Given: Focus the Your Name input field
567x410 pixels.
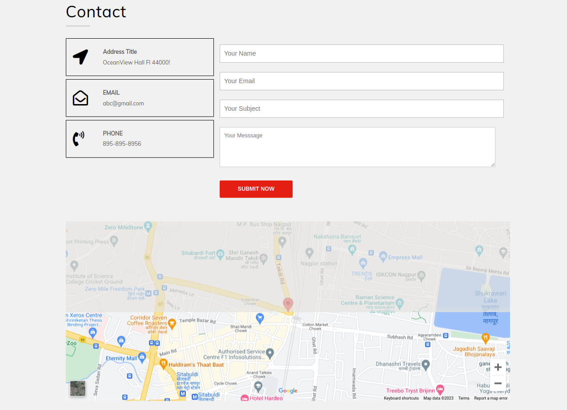Looking at the screenshot, I should (x=362, y=53).
